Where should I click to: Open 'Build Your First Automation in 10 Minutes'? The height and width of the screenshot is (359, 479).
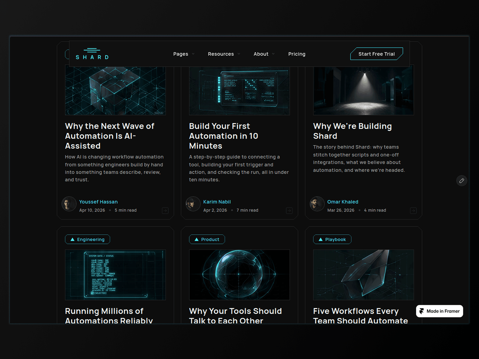pos(224,136)
